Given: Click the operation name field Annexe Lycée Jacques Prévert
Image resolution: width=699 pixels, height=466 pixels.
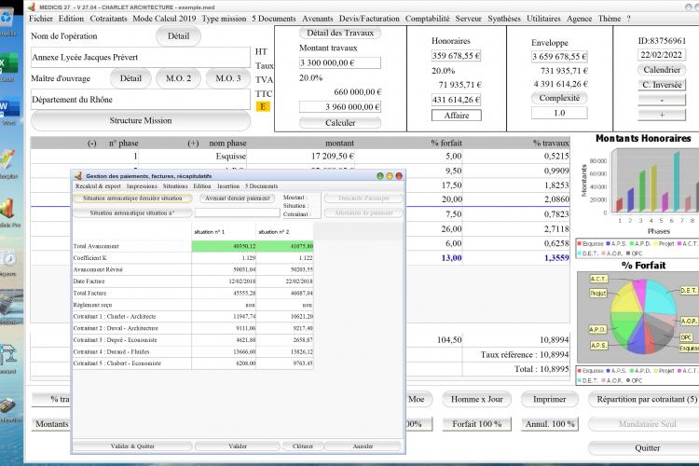Looking at the screenshot, I should [141, 57].
